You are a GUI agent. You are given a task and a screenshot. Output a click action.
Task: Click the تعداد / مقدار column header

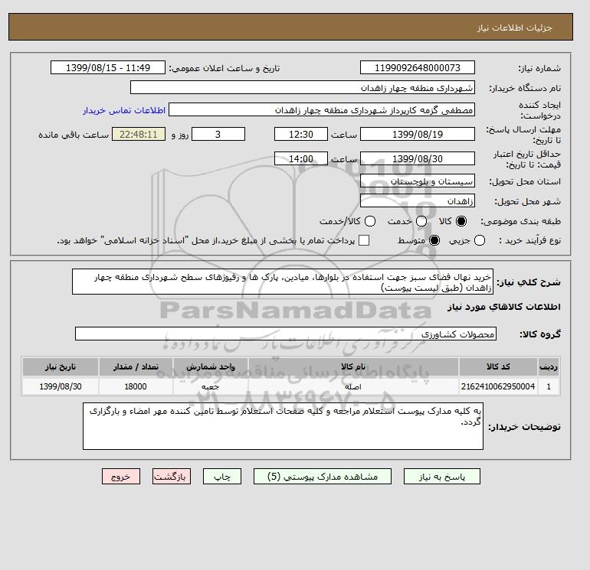[136, 366]
